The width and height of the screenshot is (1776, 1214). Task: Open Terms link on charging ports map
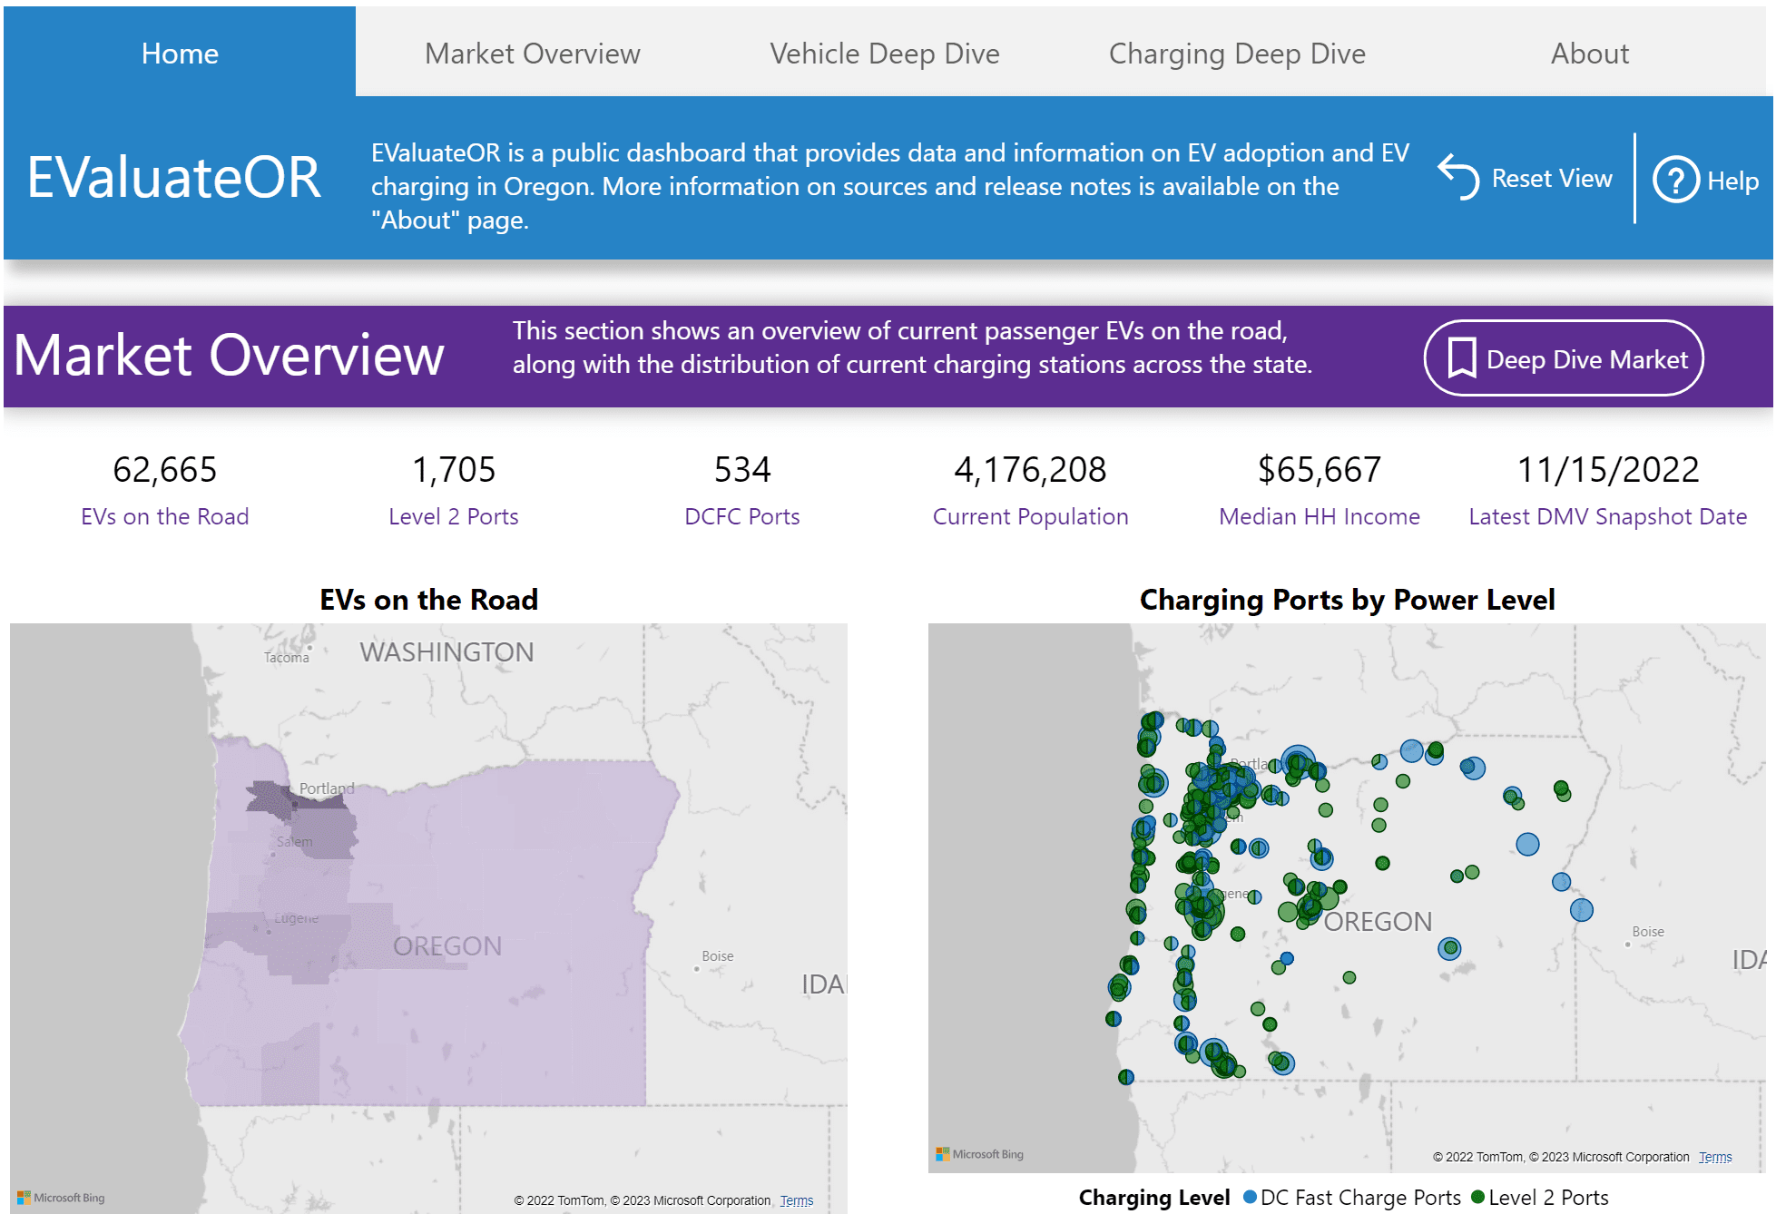[x=1714, y=1157]
